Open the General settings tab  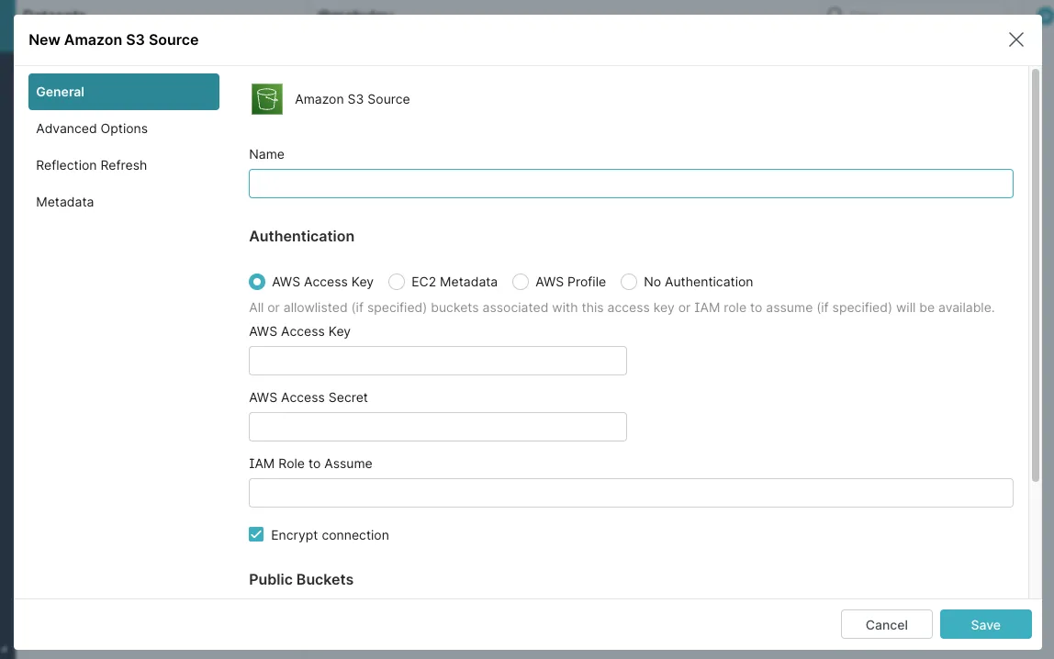[x=124, y=92]
